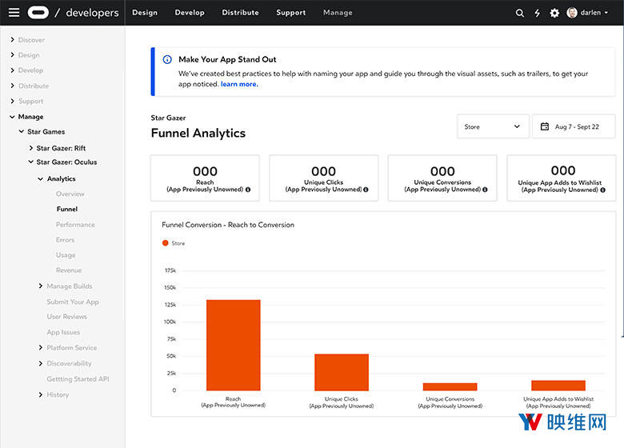Open the Store dropdown
The width and height of the screenshot is (624, 448).
(493, 126)
